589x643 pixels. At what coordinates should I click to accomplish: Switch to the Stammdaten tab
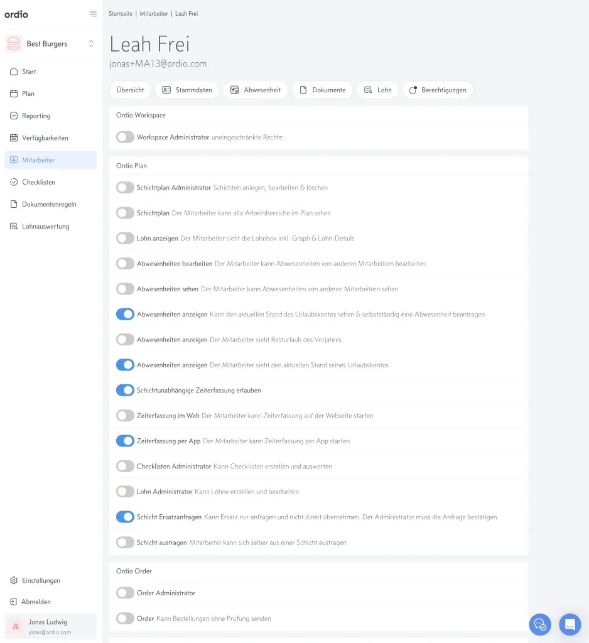point(187,90)
